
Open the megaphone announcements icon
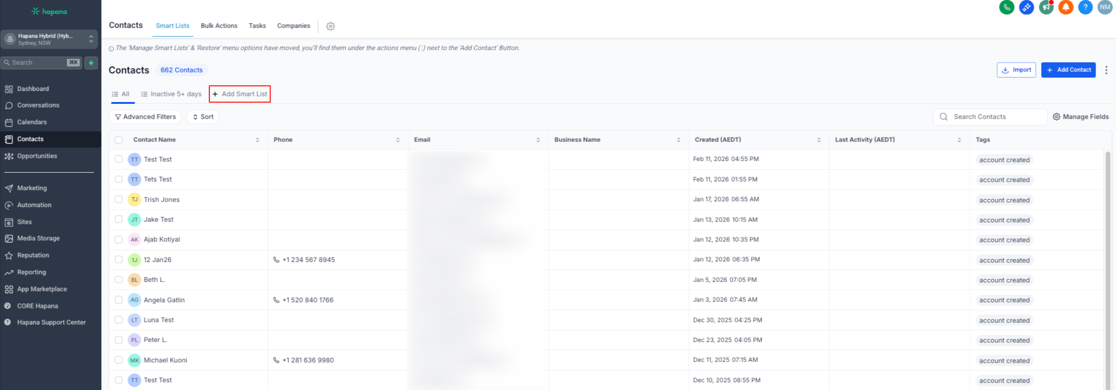(1046, 7)
